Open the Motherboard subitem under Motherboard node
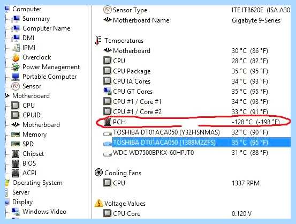The height and width of the screenshot is (224, 296). [41, 125]
